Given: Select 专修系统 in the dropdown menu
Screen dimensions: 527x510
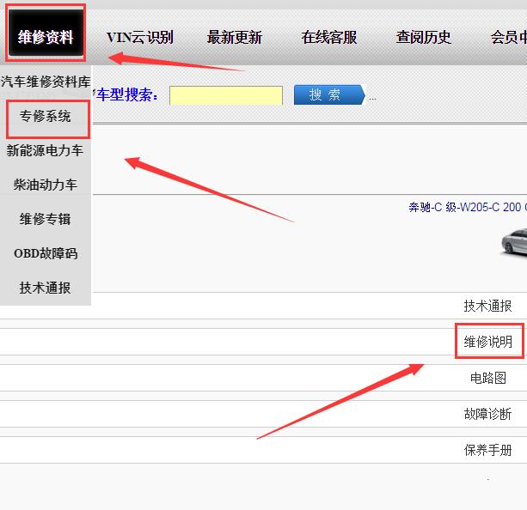Looking at the screenshot, I should (46, 117).
